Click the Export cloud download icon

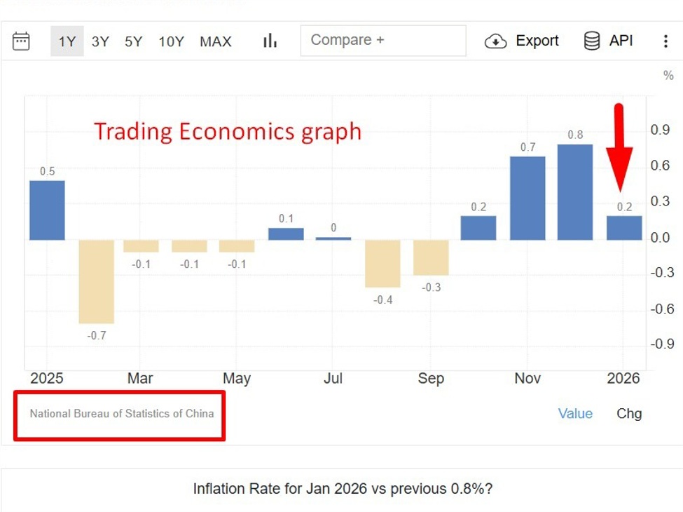click(495, 41)
